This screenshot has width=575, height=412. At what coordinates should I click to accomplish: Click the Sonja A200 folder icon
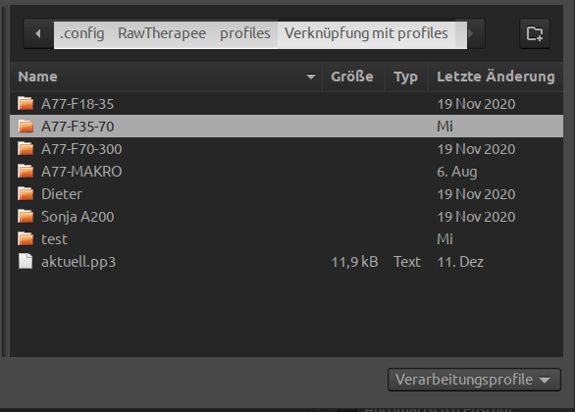tap(26, 217)
